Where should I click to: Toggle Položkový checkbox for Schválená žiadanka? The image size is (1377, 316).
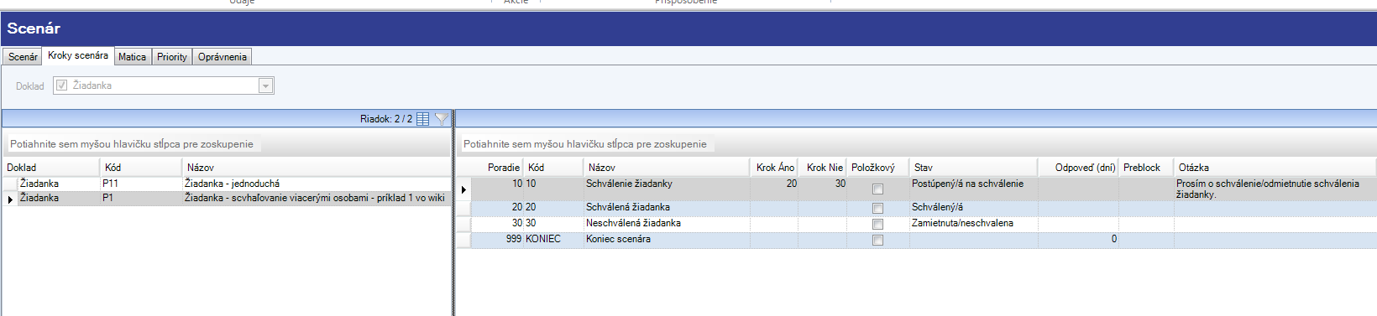877,208
